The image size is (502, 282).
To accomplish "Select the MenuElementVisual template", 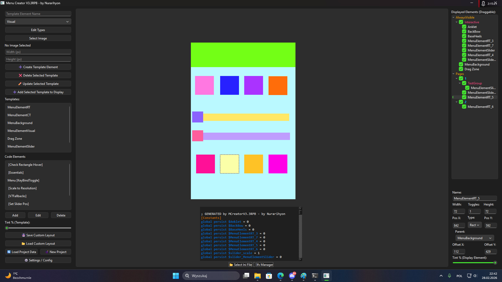I will [37, 131].
